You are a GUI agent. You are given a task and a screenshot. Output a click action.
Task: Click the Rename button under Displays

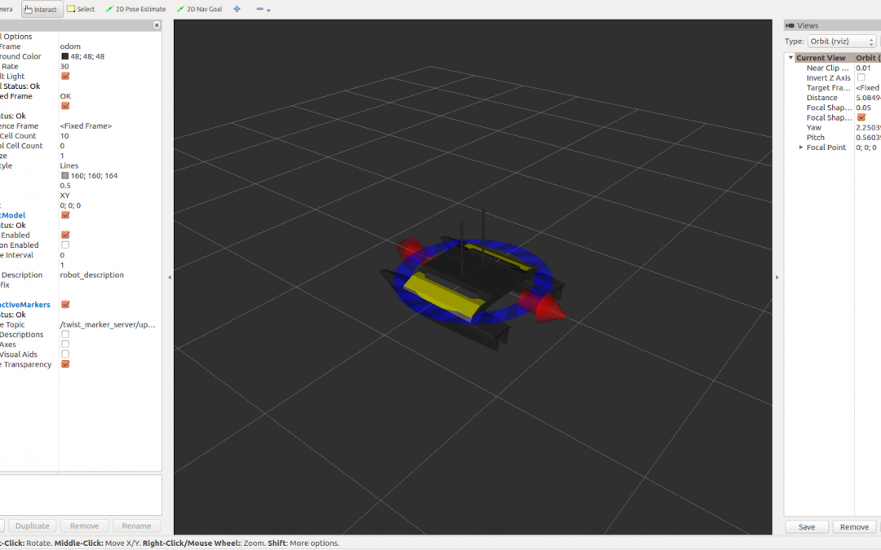coord(136,526)
